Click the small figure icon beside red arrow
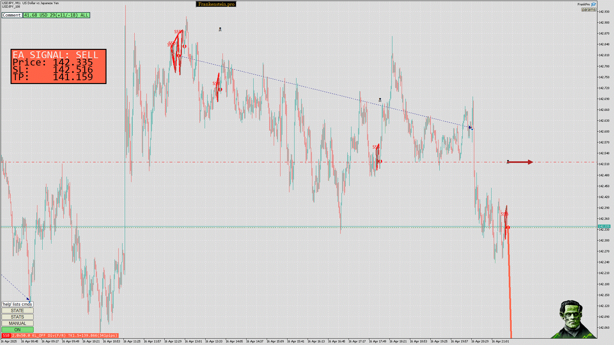Viewport: 614px width, 345px height. [x=508, y=162]
